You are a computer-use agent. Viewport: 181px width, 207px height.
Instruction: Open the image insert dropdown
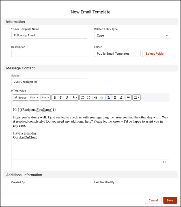pyautogui.click(x=136, y=97)
